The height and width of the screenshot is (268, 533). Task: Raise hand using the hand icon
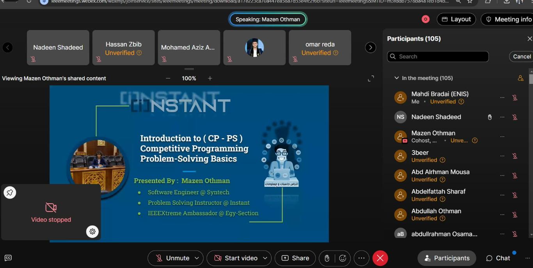327,258
